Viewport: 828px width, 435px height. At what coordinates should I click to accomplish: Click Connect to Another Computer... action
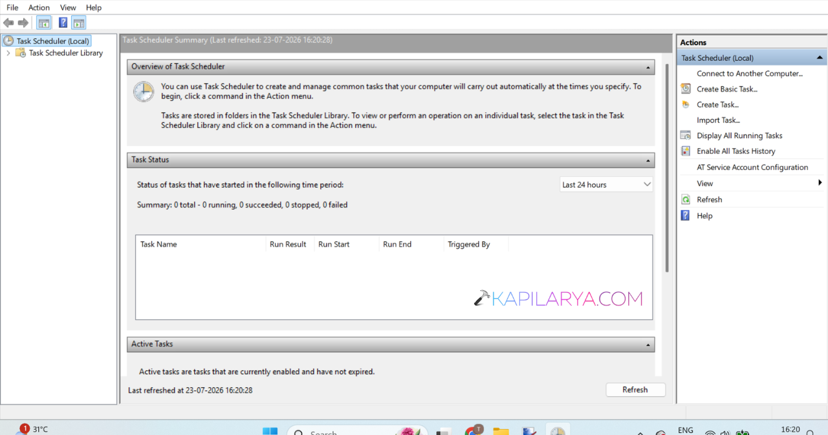pos(750,74)
